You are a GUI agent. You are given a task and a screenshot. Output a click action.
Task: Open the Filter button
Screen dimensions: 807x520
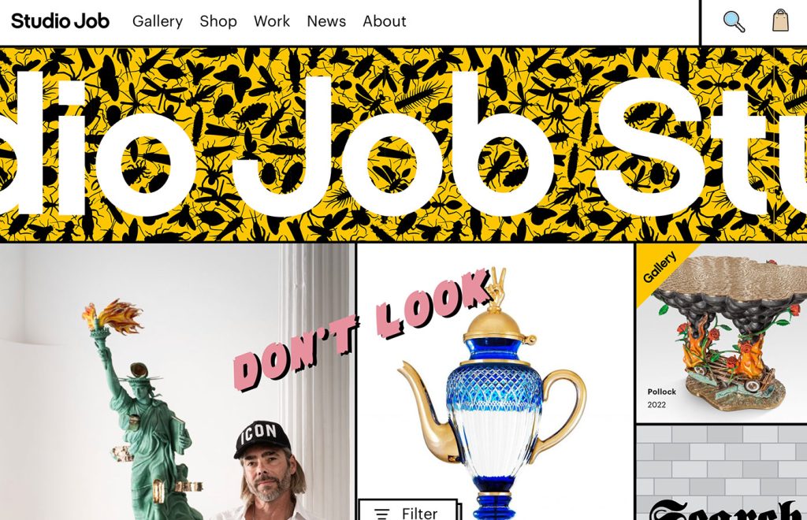click(407, 510)
